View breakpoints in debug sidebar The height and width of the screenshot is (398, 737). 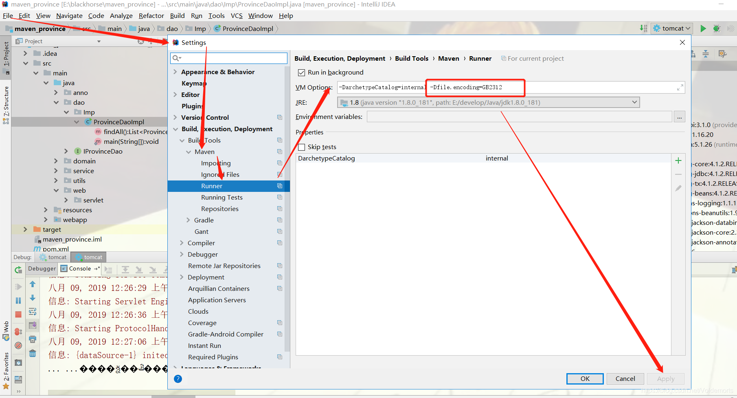[18, 332]
